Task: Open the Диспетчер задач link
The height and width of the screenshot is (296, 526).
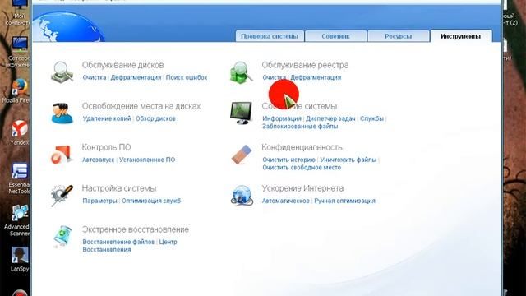Action: click(x=330, y=118)
